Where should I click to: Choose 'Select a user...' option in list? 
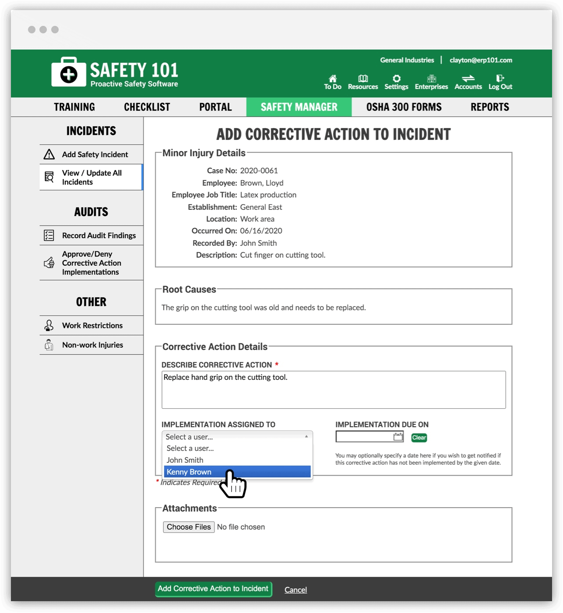237,448
